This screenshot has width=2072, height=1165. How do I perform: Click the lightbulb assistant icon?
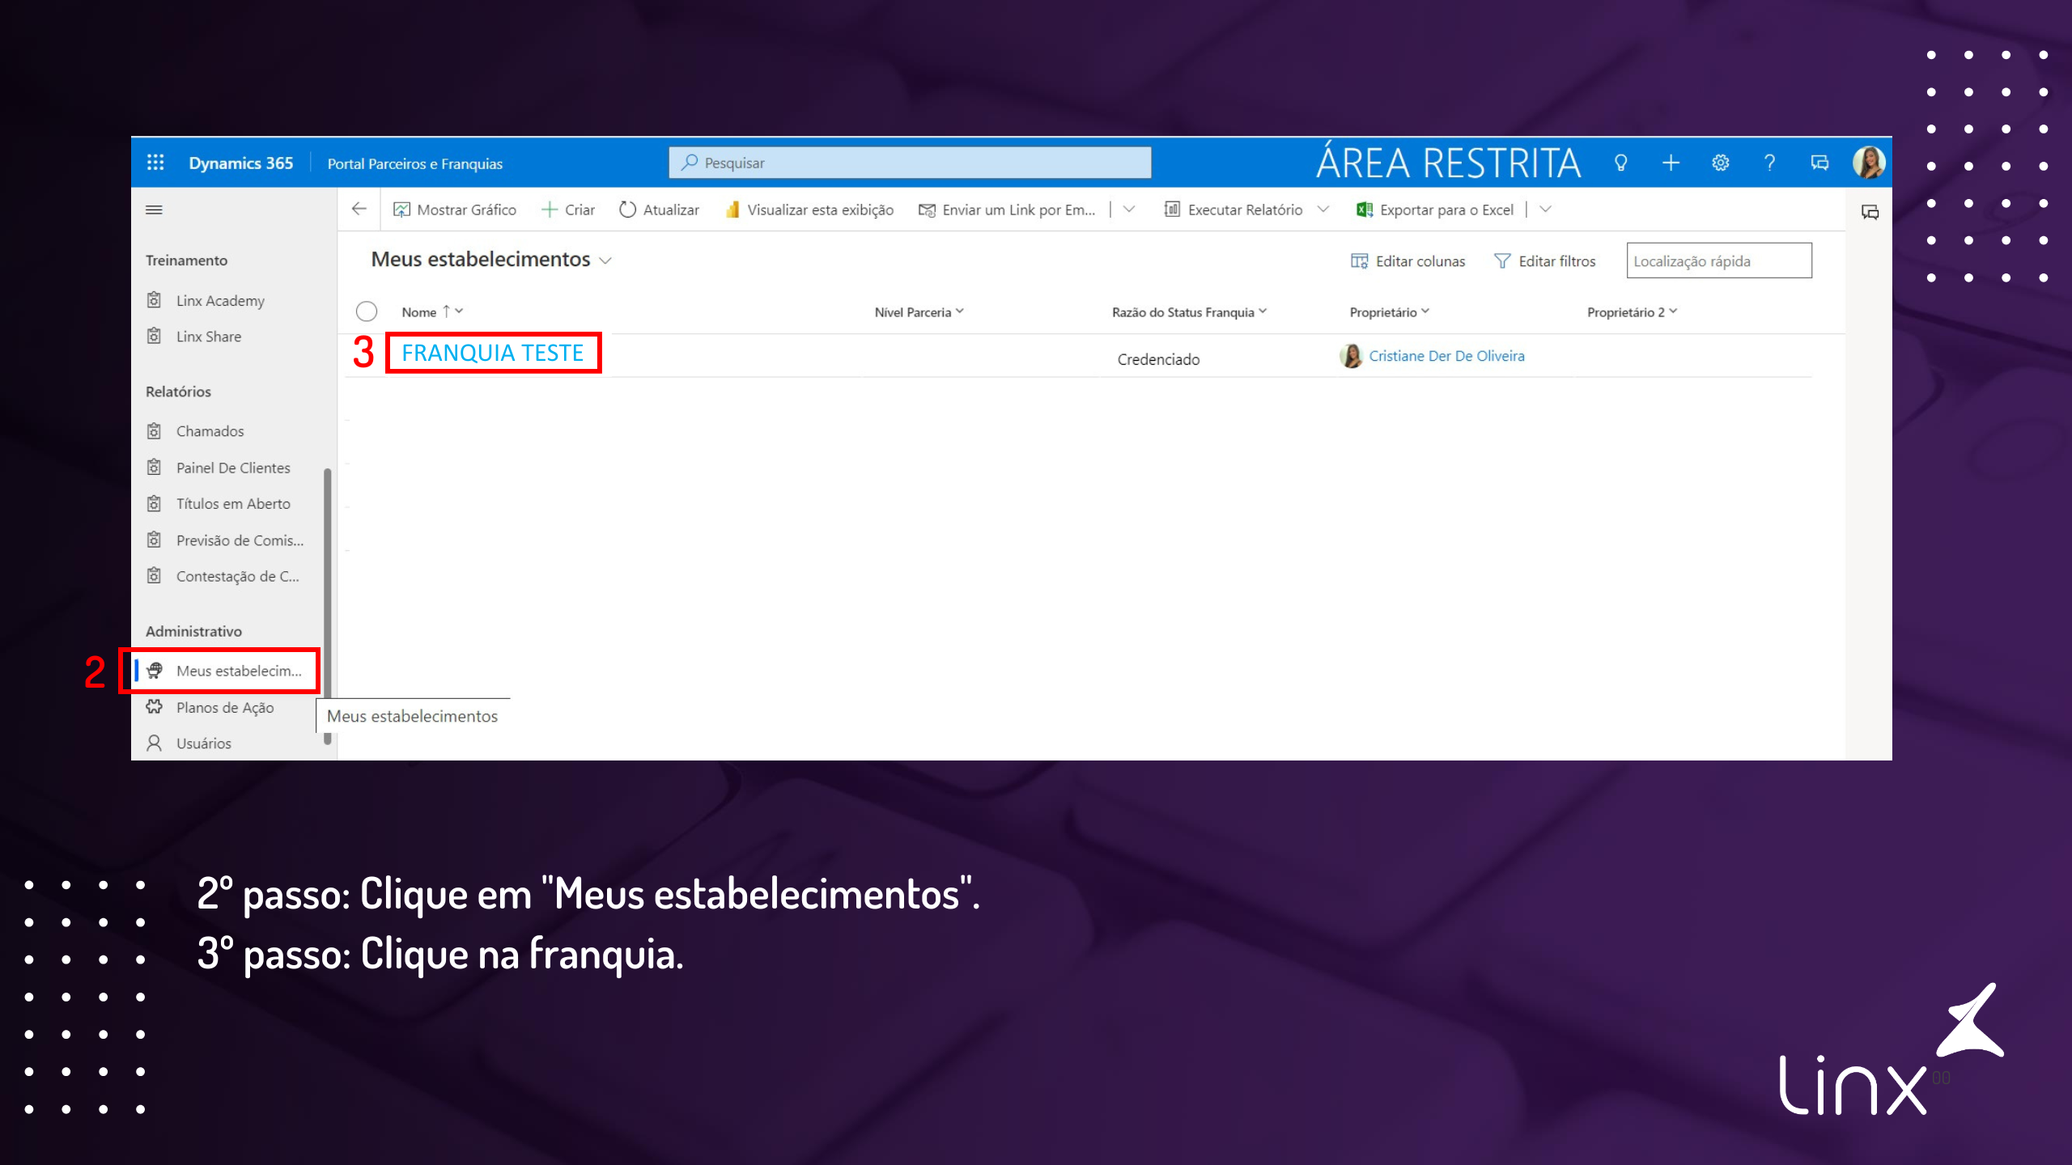coord(1620,163)
